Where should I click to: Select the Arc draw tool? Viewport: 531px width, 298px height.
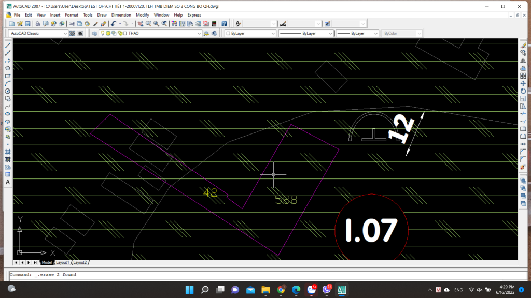click(7, 83)
